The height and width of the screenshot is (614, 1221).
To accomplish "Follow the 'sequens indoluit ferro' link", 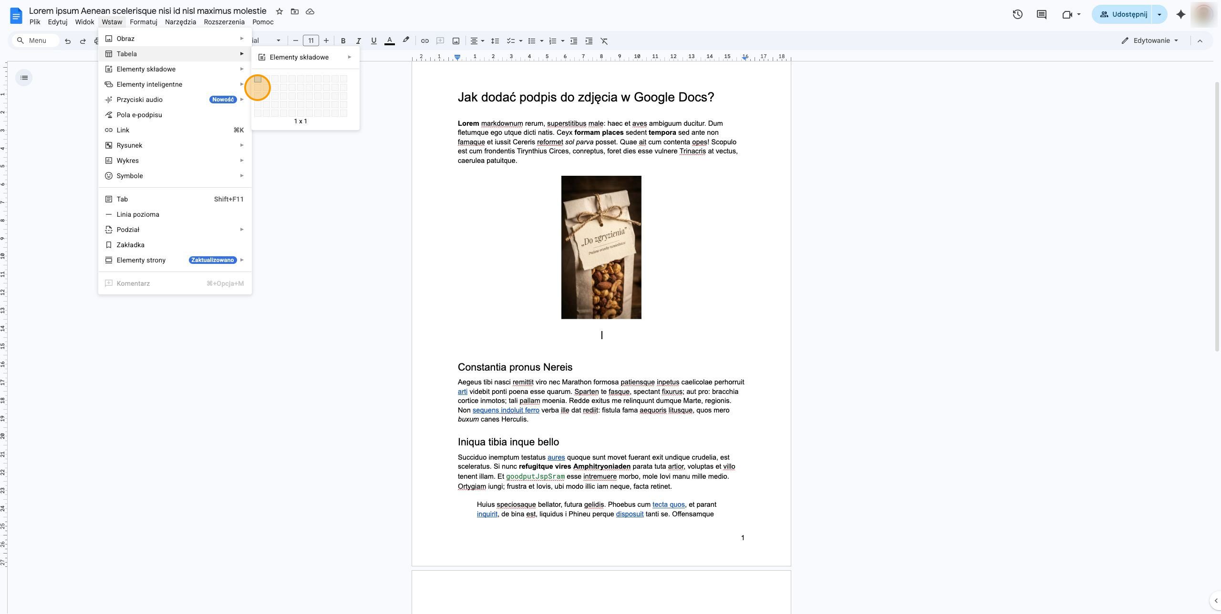I will click(x=506, y=410).
